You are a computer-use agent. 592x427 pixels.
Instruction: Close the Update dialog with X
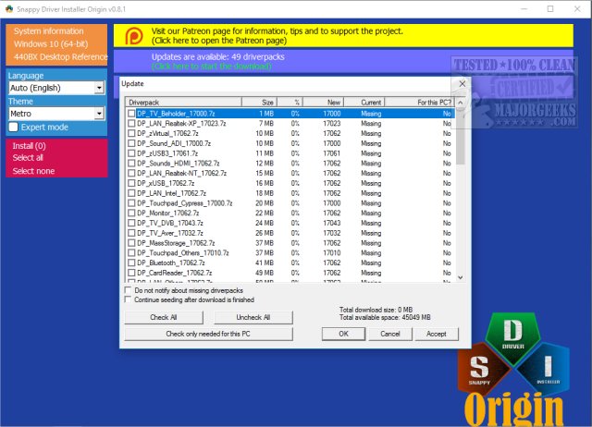click(x=462, y=84)
